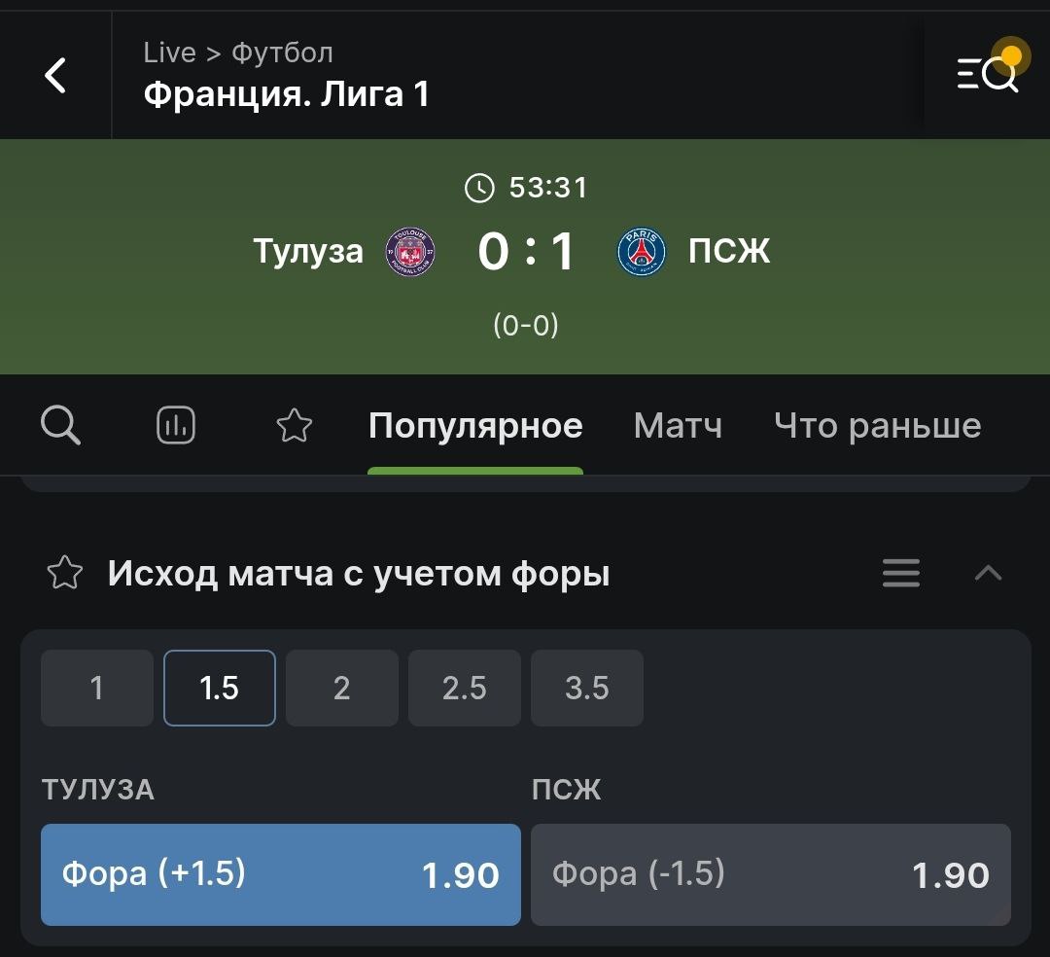Tap the Toulouse club logo
Screen dimensions: 1050x957
(410, 253)
